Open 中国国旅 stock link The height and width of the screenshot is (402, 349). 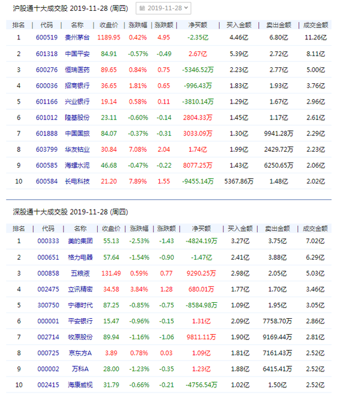click(x=77, y=133)
